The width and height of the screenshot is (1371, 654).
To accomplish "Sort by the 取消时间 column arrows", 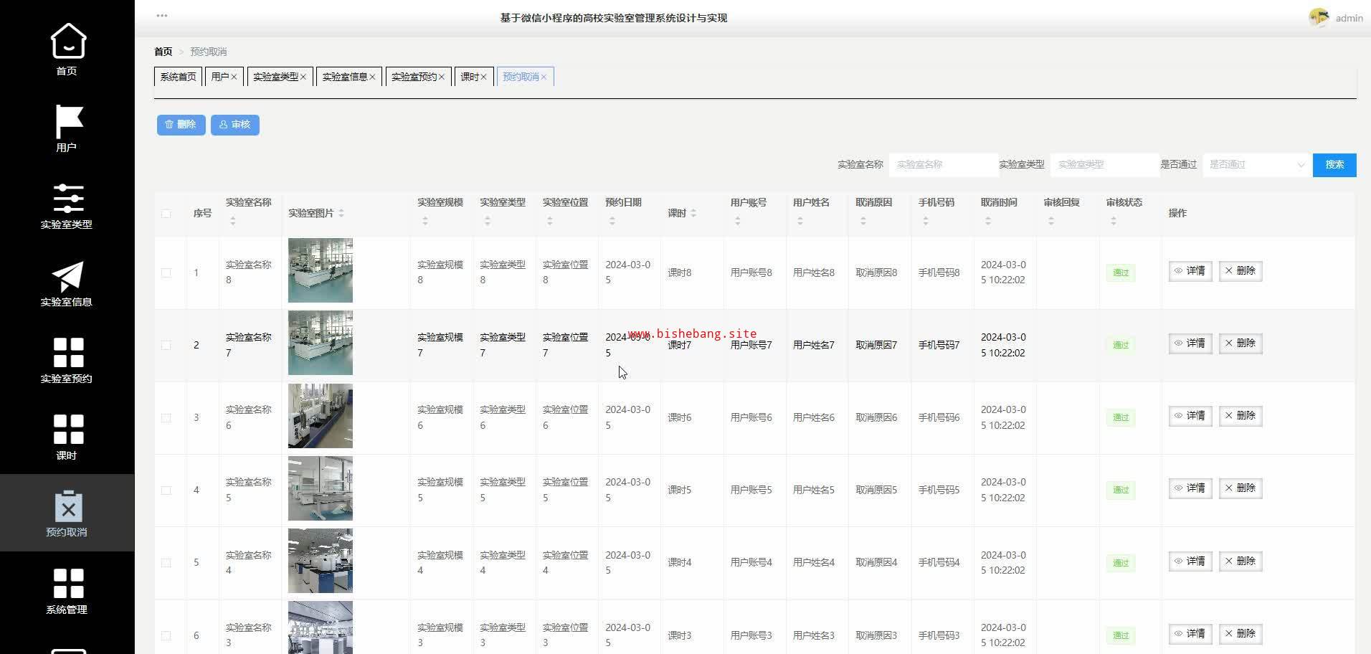I will [988, 222].
